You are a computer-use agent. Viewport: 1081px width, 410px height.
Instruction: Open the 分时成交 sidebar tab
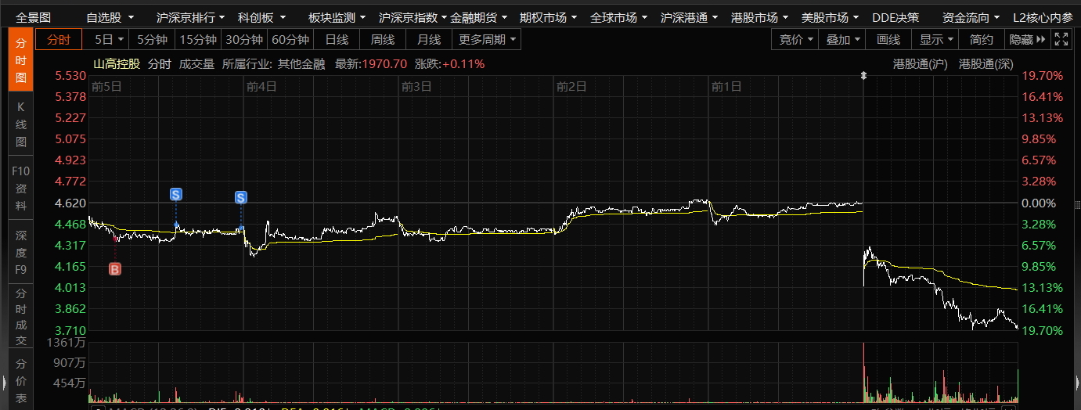[21, 317]
